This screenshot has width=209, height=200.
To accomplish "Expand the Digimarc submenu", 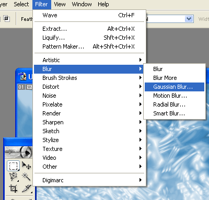I will [89, 180].
